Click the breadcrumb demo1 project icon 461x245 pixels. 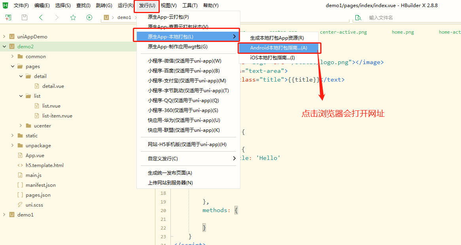coord(106,17)
